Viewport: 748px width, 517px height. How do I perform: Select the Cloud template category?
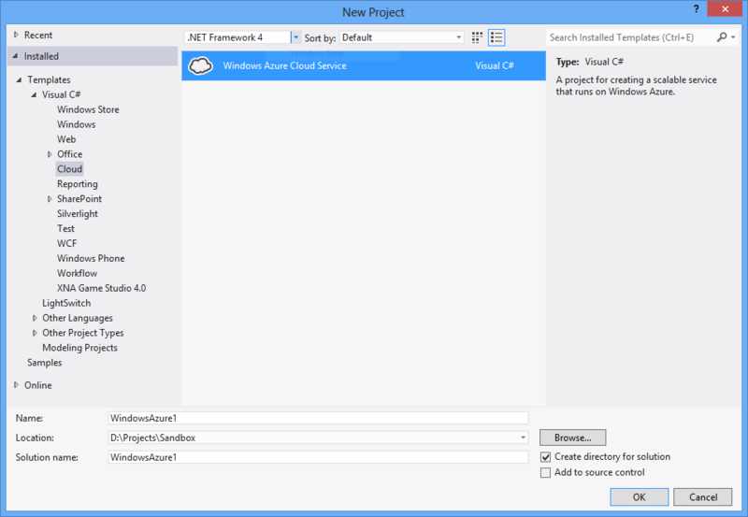click(69, 169)
